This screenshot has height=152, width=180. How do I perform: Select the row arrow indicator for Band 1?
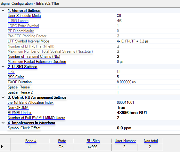tap(2, 147)
